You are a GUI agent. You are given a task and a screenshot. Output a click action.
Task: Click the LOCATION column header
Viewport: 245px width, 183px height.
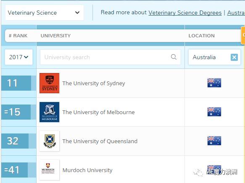[x=202, y=36]
